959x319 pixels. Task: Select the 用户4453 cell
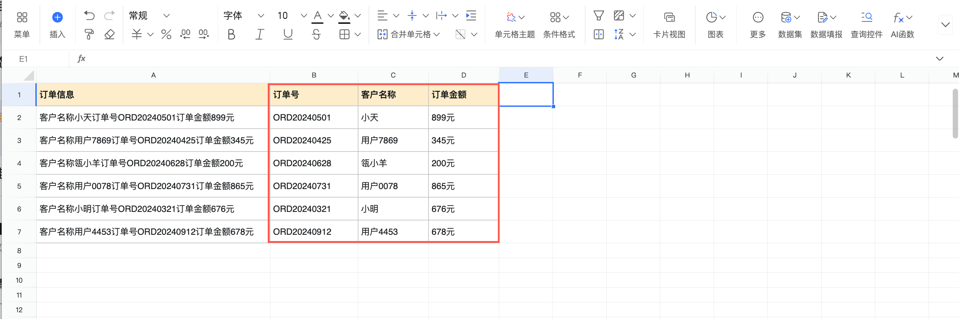click(x=393, y=232)
